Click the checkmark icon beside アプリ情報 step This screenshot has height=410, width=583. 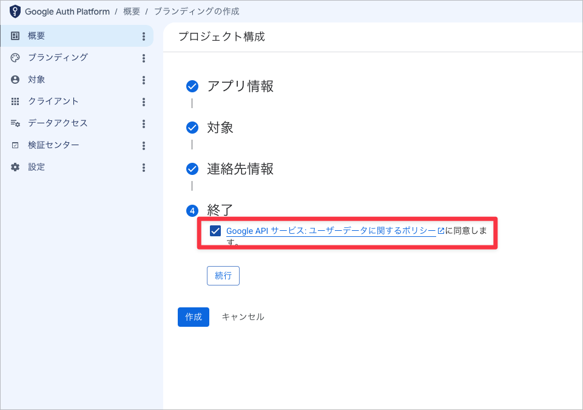(192, 86)
